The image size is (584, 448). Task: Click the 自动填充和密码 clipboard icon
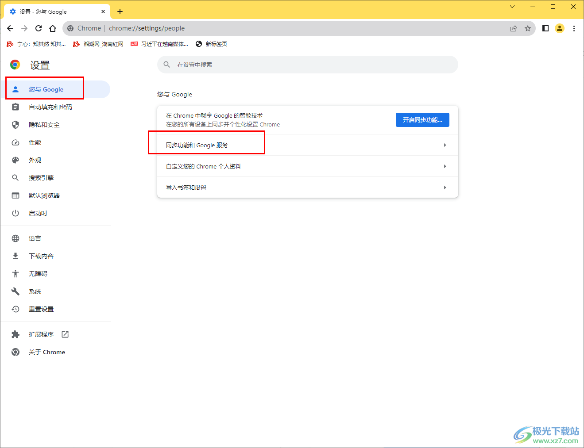point(15,107)
